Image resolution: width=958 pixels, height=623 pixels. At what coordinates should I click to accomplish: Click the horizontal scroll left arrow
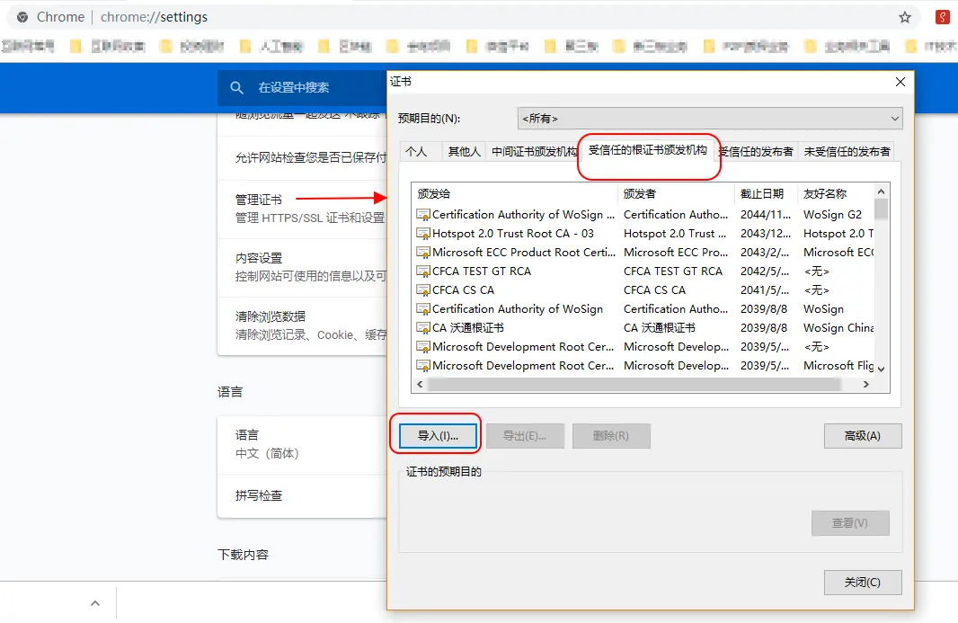pyautogui.click(x=420, y=385)
